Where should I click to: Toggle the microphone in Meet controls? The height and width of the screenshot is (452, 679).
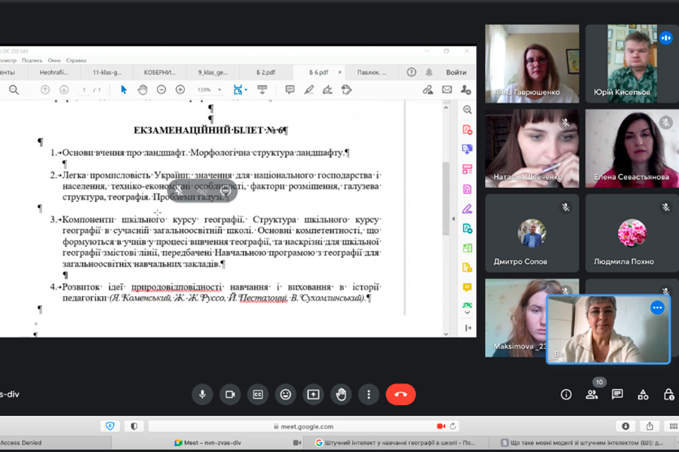click(201, 394)
